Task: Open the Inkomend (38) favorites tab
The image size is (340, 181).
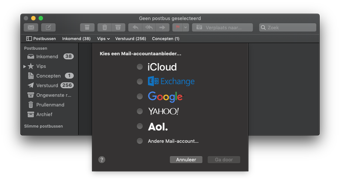Action: (76, 39)
